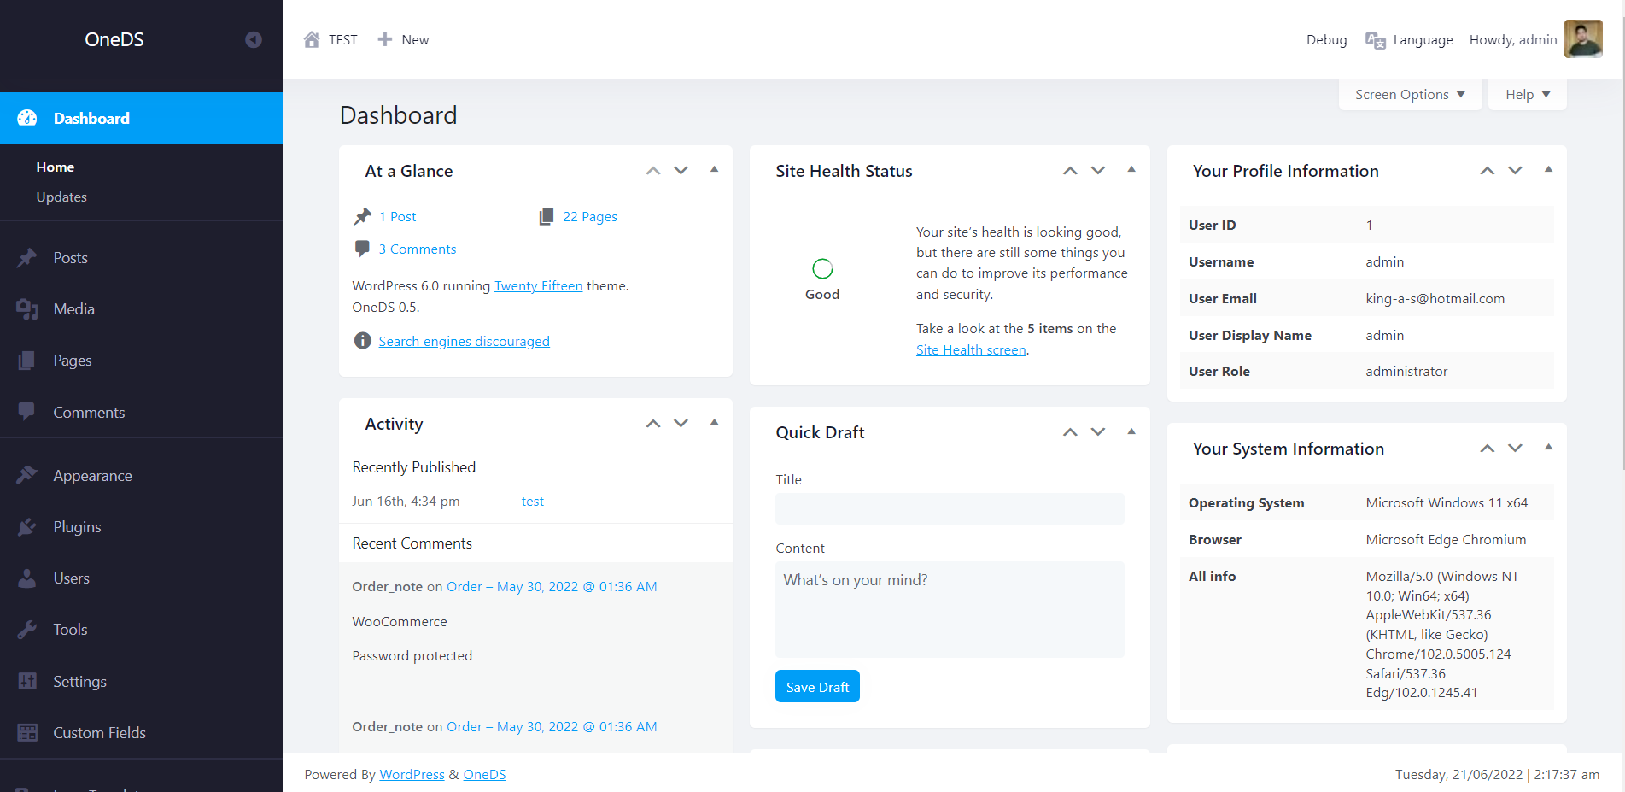Image resolution: width=1625 pixels, height=792 pixels.
Task: Open the admin avatar picture
Action: (1583, 39)
